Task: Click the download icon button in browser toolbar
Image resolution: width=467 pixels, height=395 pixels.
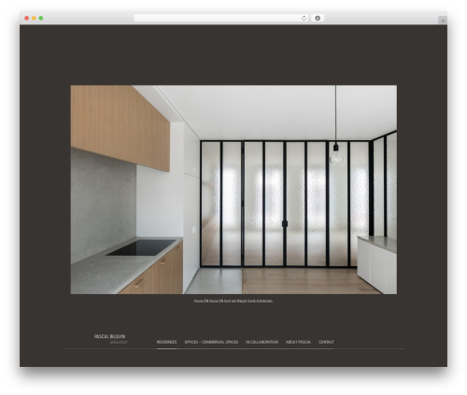Action: (318, 18)
